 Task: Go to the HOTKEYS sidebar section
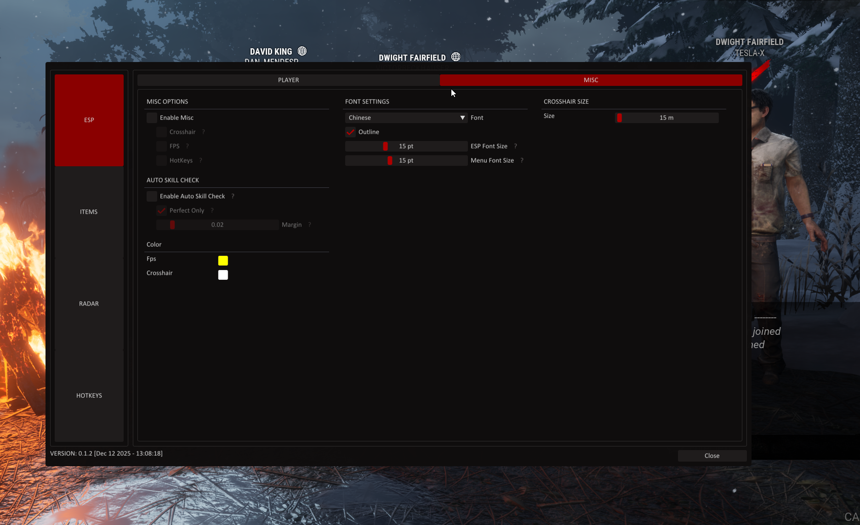(89, 395)
